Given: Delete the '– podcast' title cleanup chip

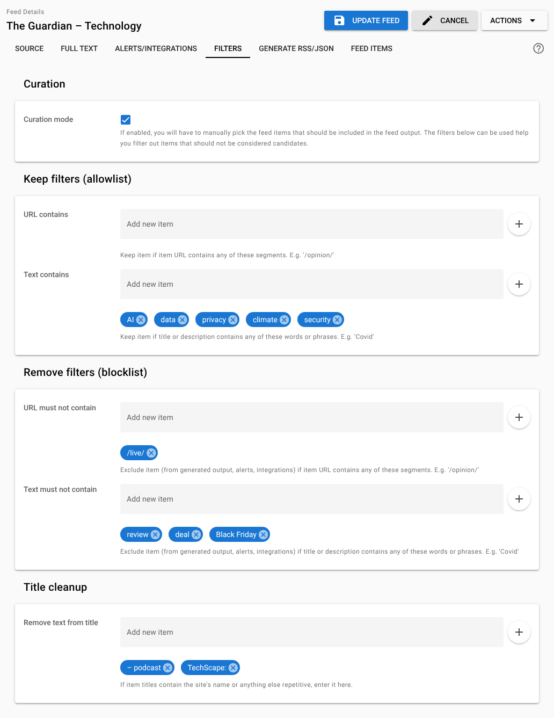Looking at the screenshot, I should pos(167,668).
